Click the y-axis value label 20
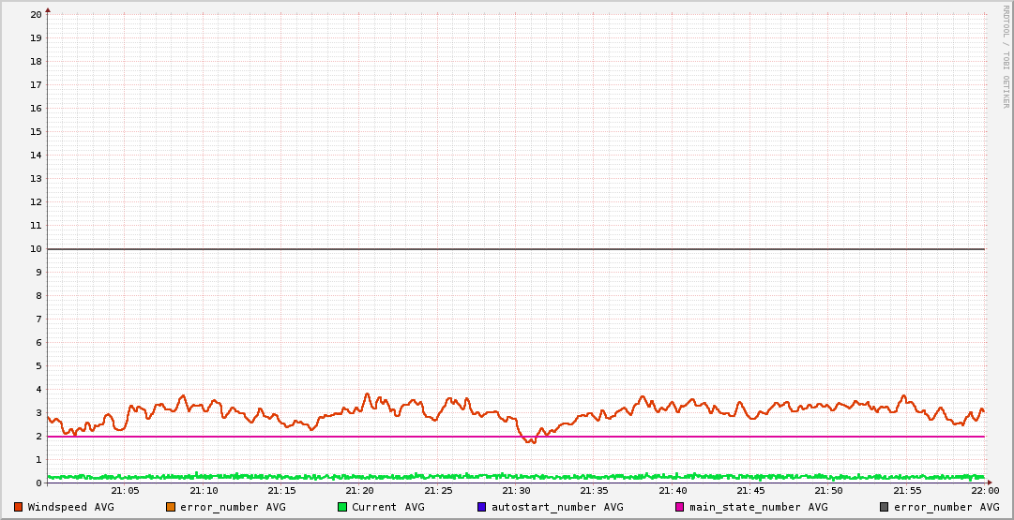The image size is (1014, 520). coord(36,15)
